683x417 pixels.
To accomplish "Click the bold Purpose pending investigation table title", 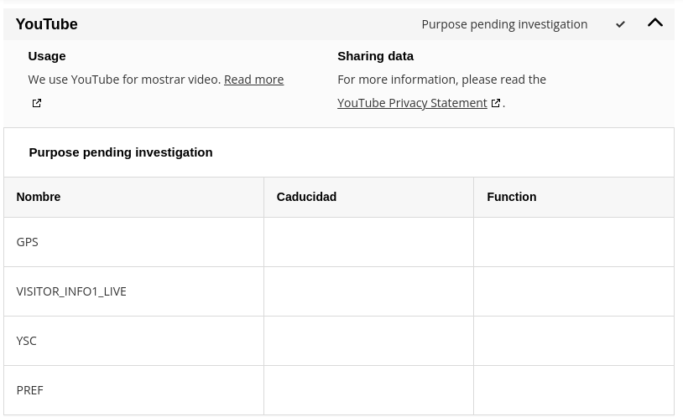I will [x=121, y=152].
